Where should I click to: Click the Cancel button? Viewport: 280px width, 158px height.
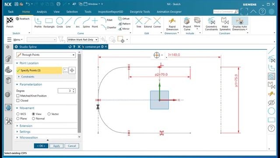coord(72,146)
